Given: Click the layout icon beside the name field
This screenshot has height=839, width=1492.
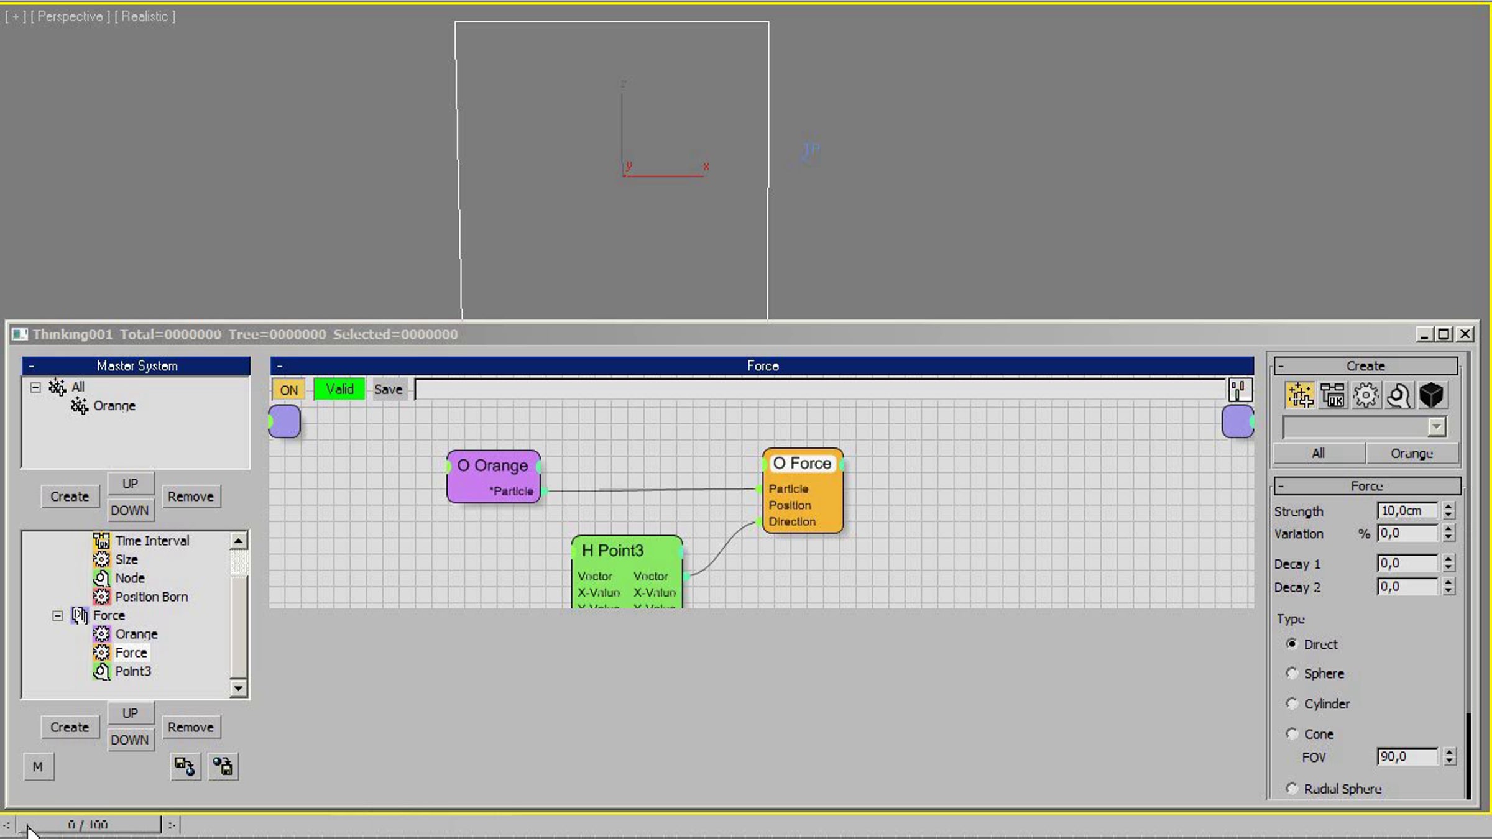Looking at the screenshot, I should (1240, 390).
